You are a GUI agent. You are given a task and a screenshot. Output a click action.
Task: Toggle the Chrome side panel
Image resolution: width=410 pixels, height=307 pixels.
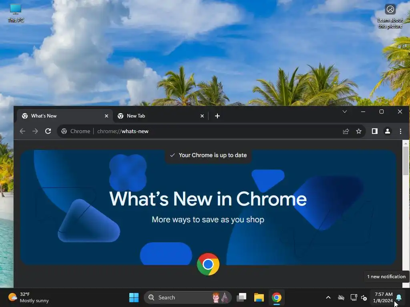coord(375,131)
